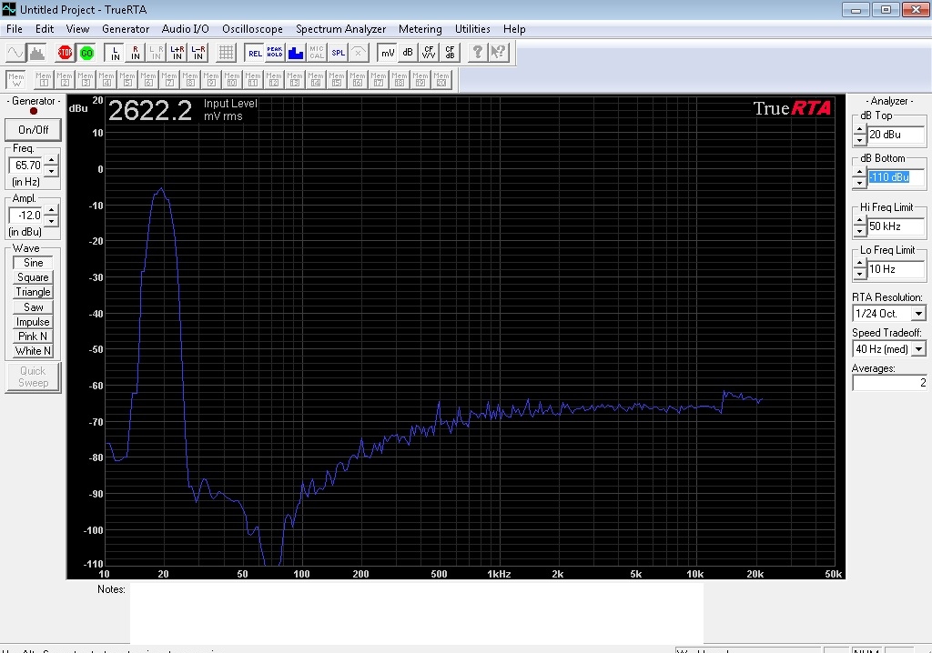Screen dimensions: 932x653
Task: Open the Spectrum Analyzer menu
Action: point(340,29)
